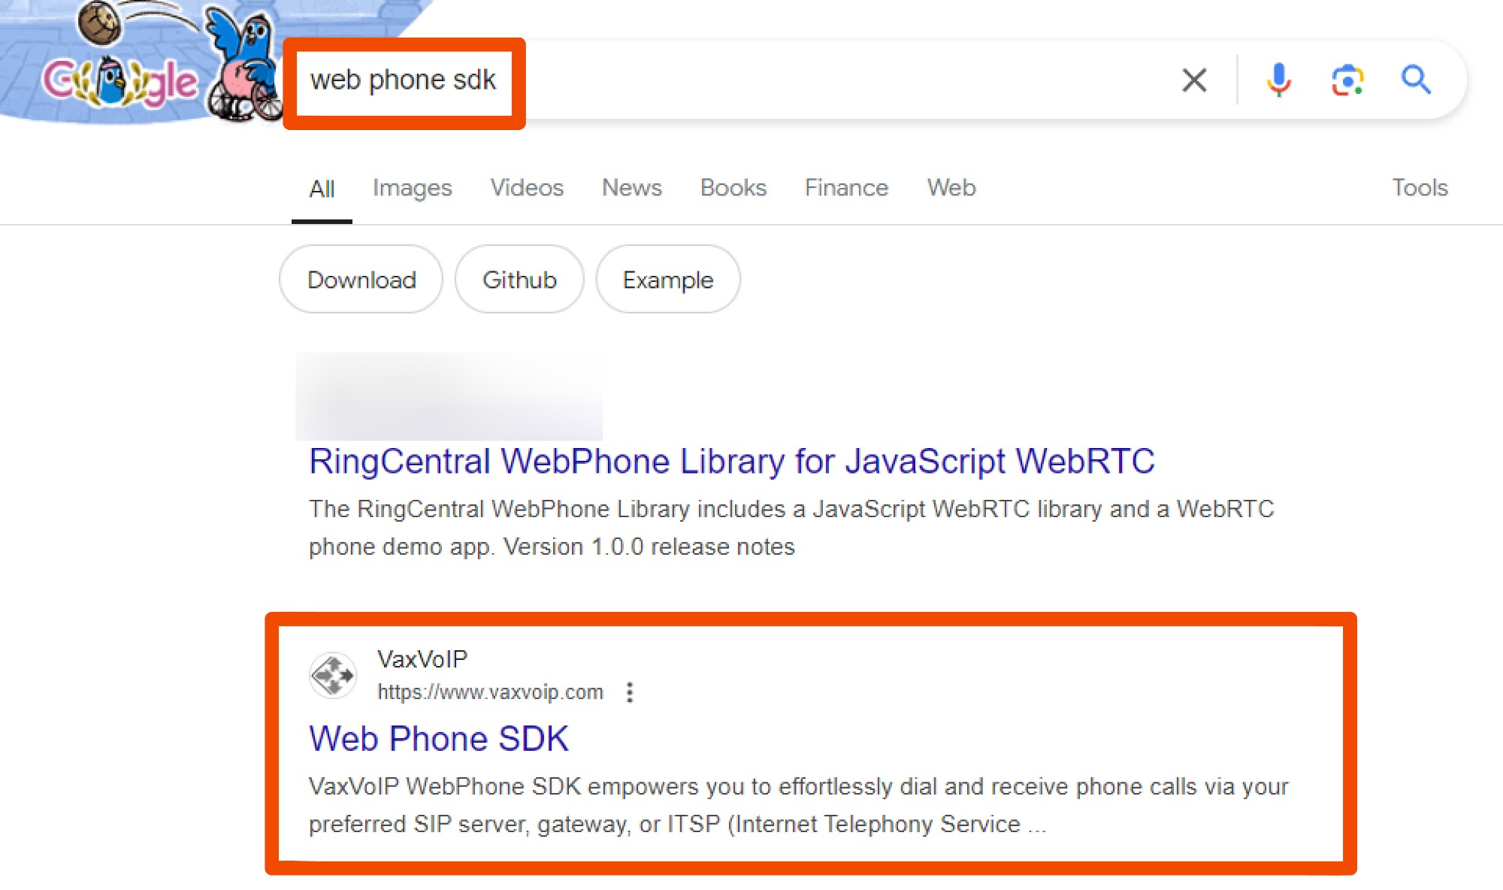
Task: Select the All results tab
Action: (x=322, y=188)
